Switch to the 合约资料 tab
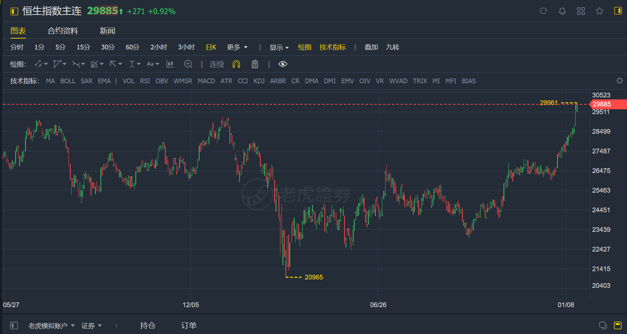This screenshot has height=334, width=627. click(x=63, y=31)
